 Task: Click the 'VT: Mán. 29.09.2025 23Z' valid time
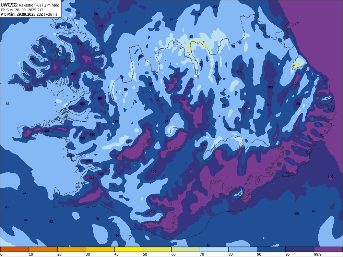(x=22, y=14)
